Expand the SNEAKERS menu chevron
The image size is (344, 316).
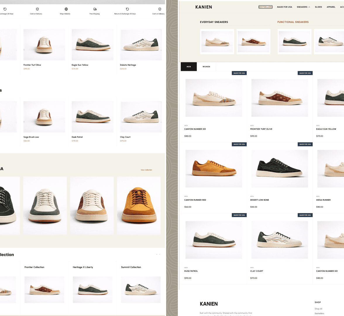(309, 7)
